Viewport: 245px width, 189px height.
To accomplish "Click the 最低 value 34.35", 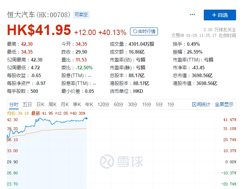I will (27, 52).
